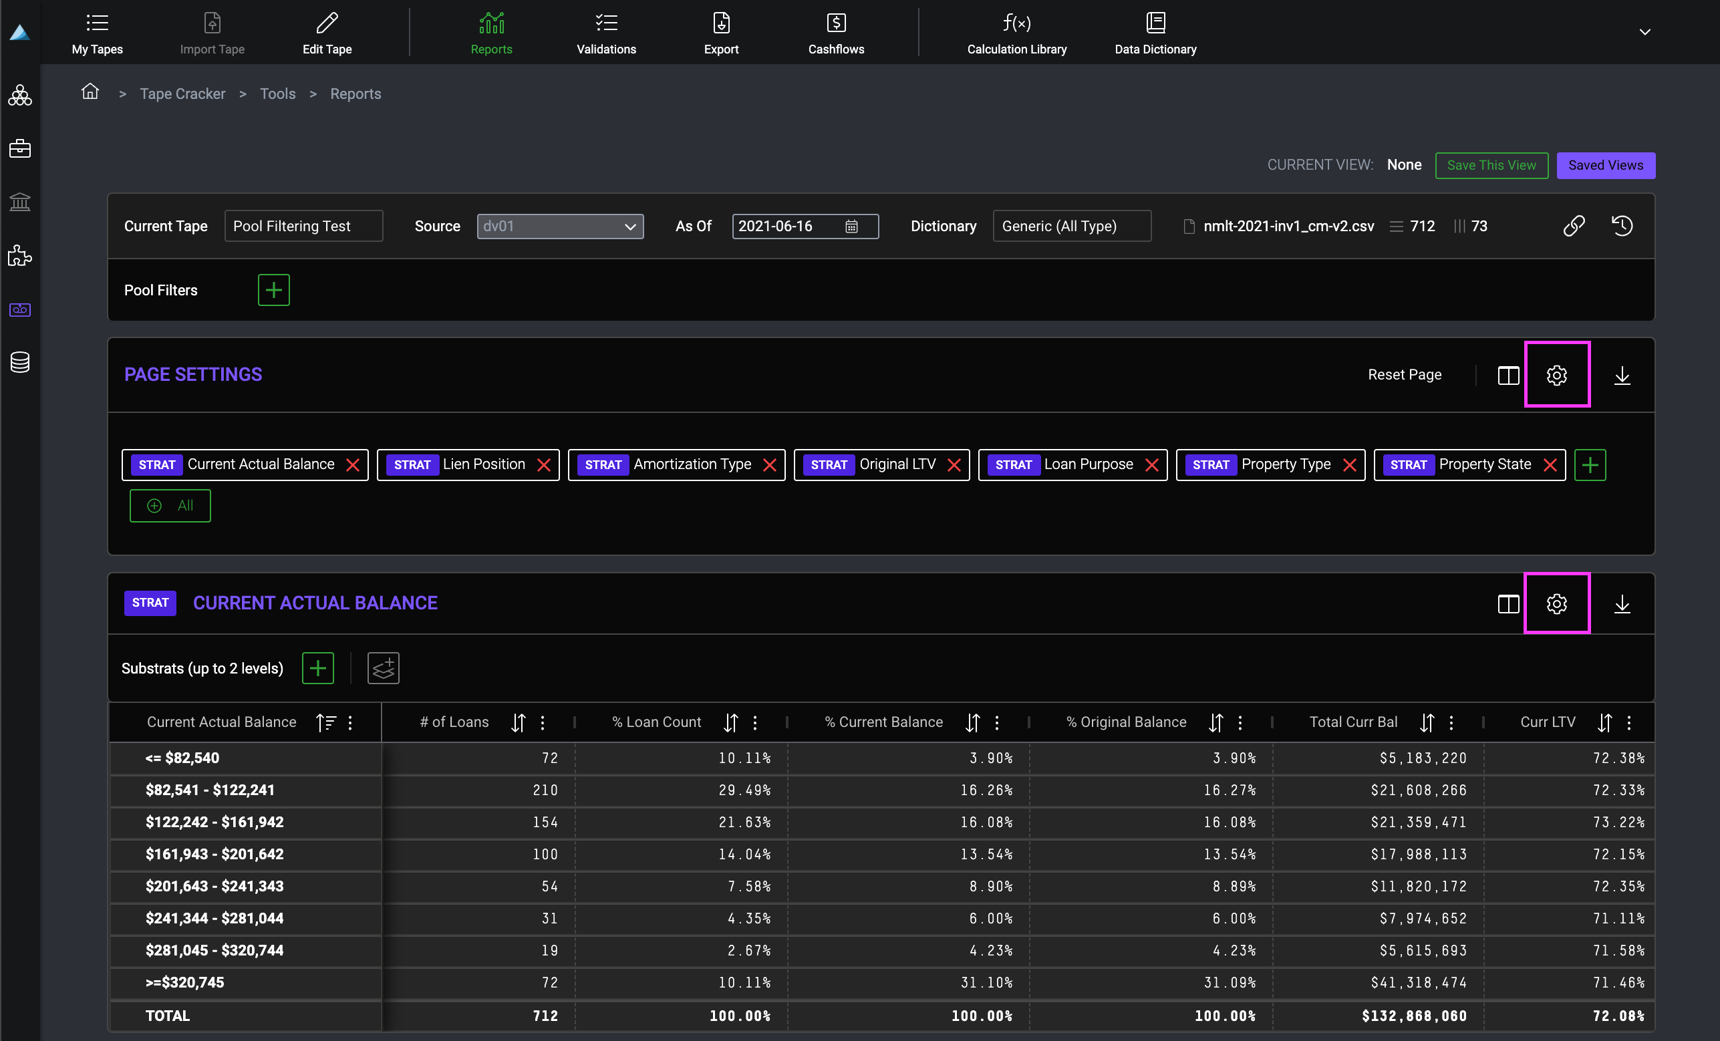Download the Page Settings report

[1622, 375]
